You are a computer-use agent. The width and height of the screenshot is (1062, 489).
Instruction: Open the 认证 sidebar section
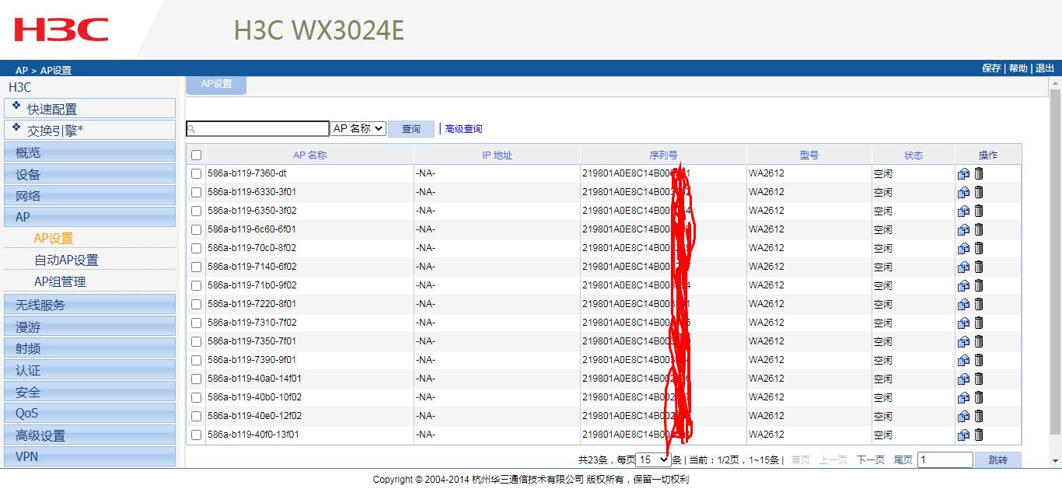pyautogui.click(x=90, y=370)
